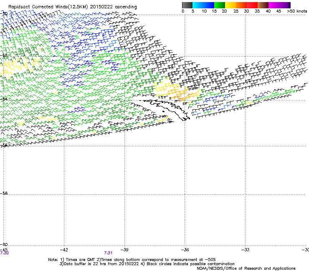Click the '20150222 ascending' text in title
This screenshot has width=309, height=271.
113,7
